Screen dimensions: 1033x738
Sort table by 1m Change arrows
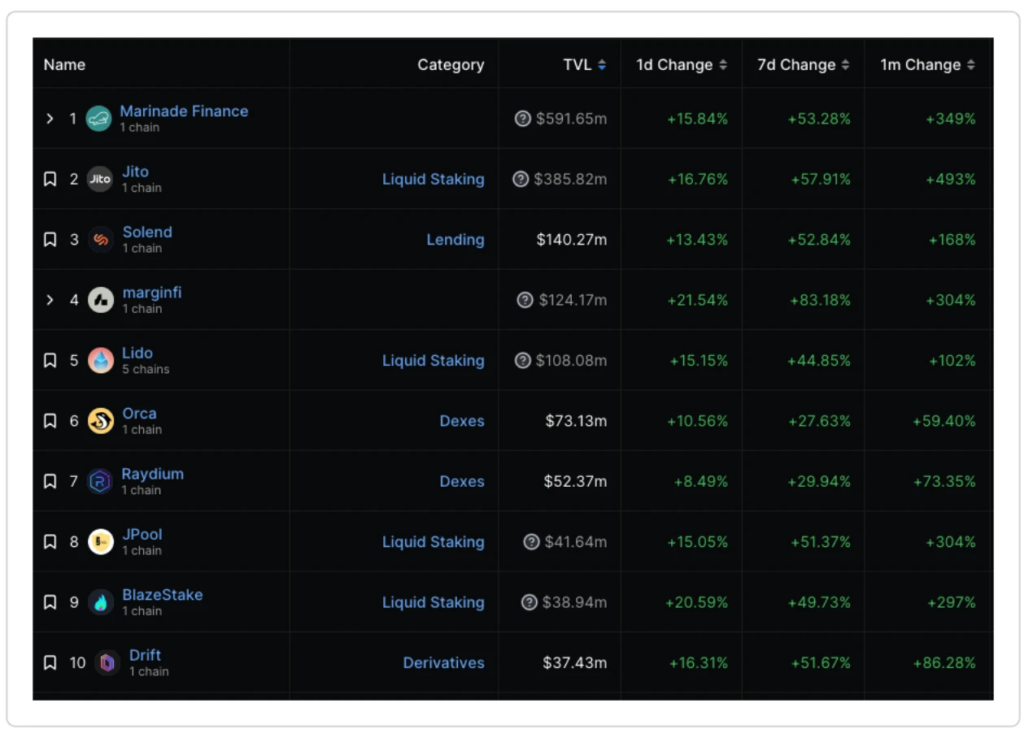coord(970,65)
